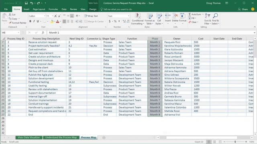
Task: Open Conditional Formatting menu
Action: pyautogui.click(x=138, y=19)
